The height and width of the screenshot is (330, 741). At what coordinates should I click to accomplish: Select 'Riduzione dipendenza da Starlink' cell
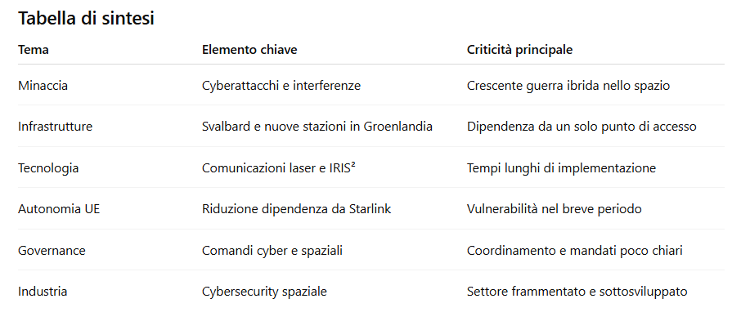(296, 209)
